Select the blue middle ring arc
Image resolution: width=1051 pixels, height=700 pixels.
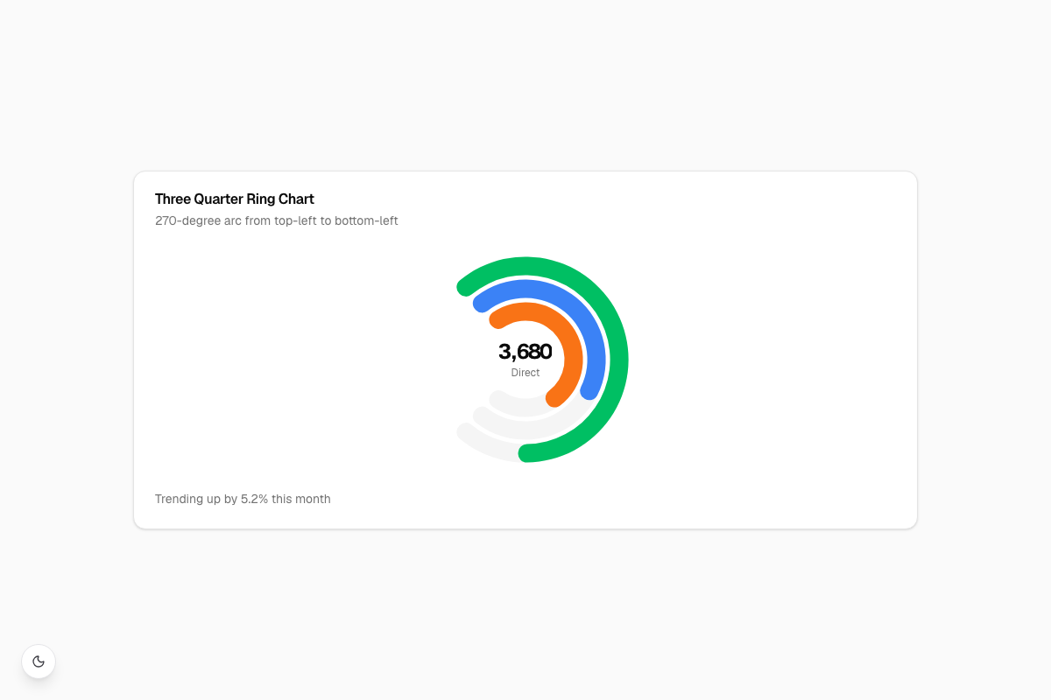(596, 350)
